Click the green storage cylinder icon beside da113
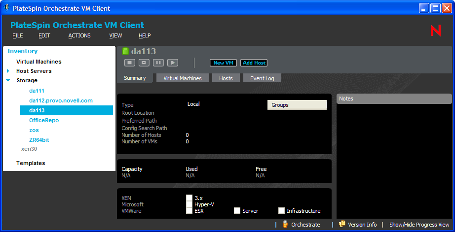 [x=125, y=51]
